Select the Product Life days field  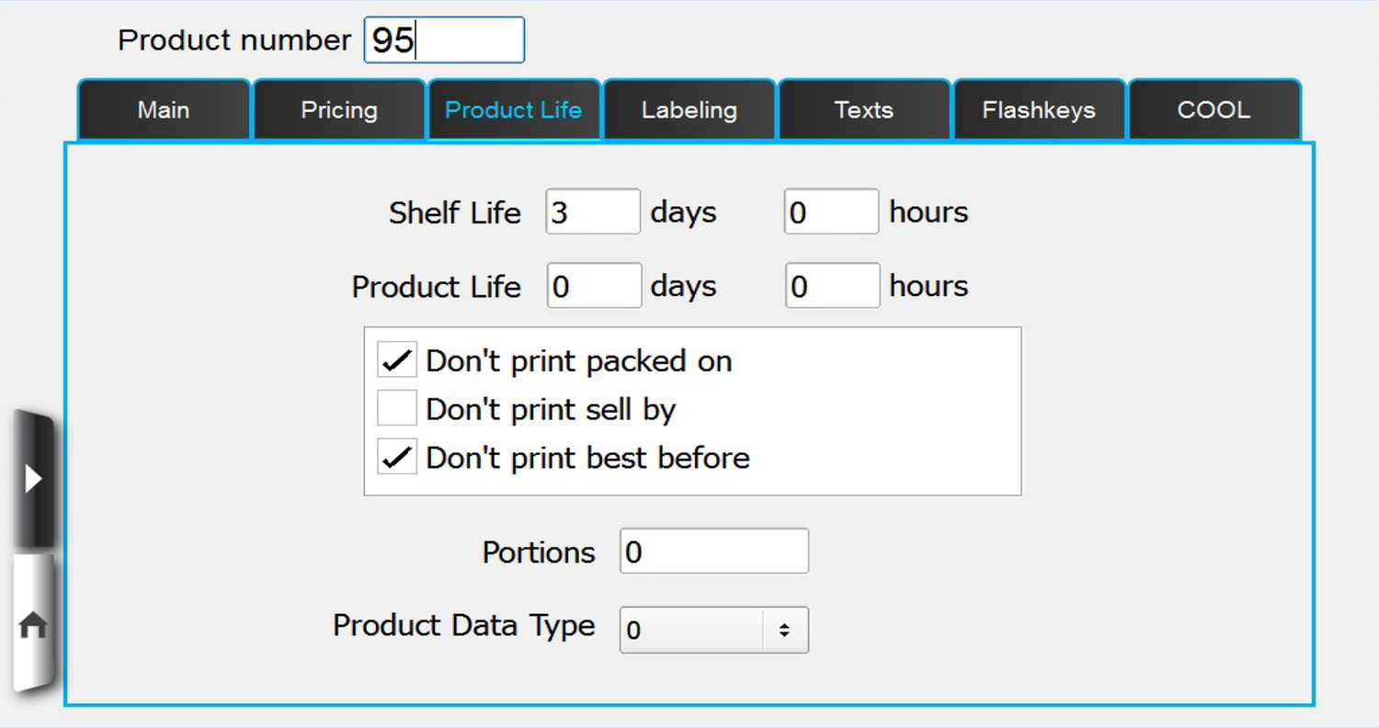click(594, 286)
